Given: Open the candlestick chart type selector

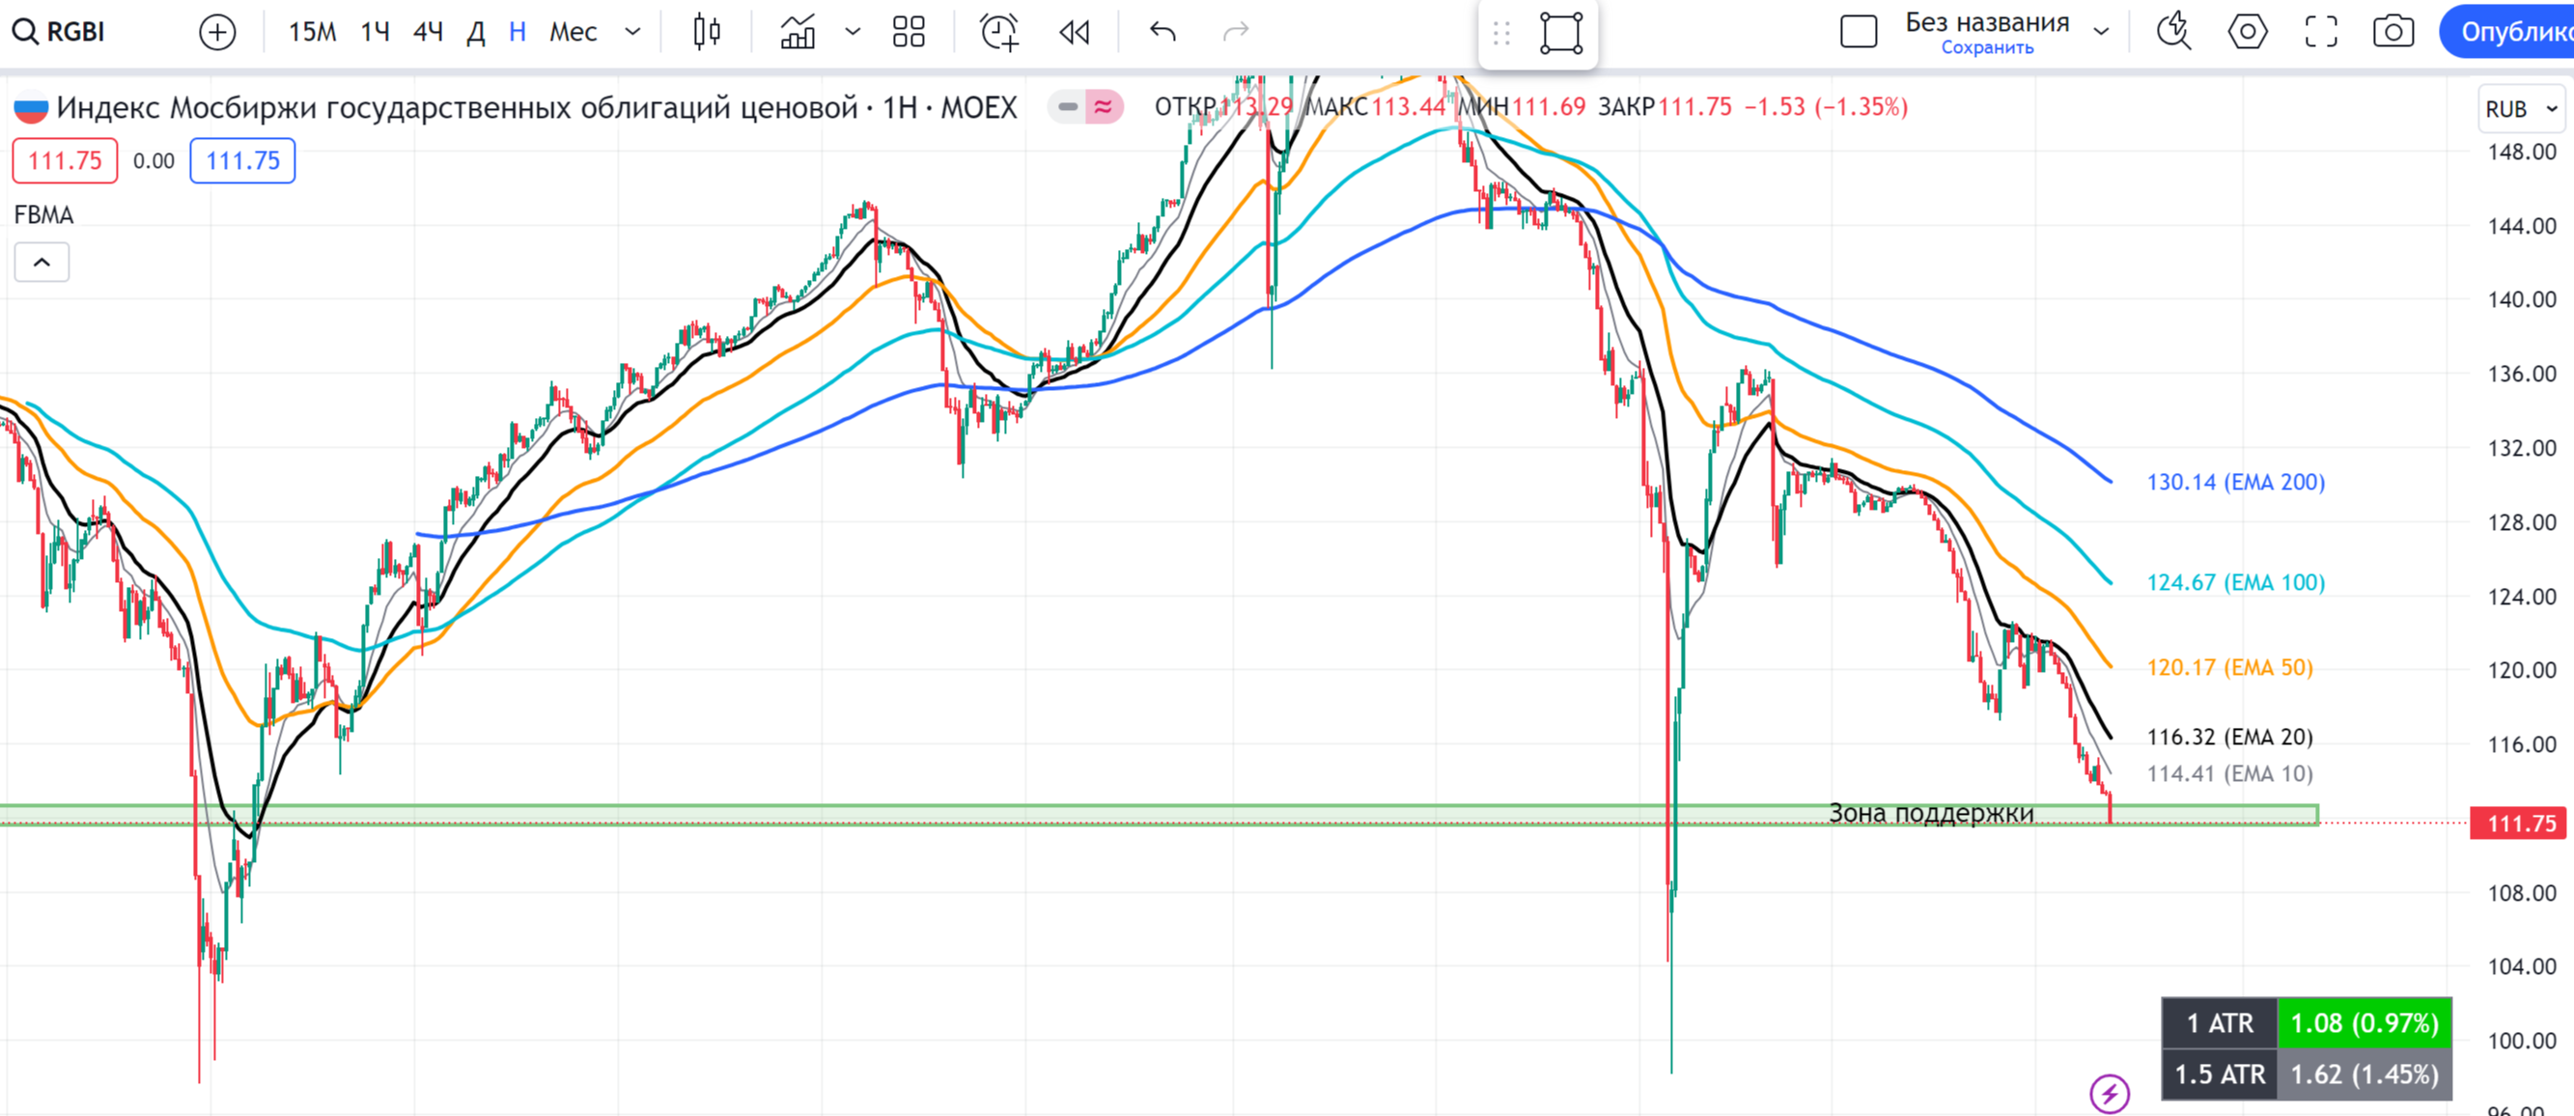Looking at the screenshot, I should [x=707, y=32].
